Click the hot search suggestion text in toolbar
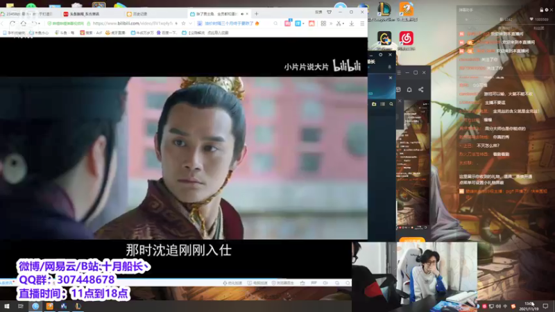 (229, 24)
